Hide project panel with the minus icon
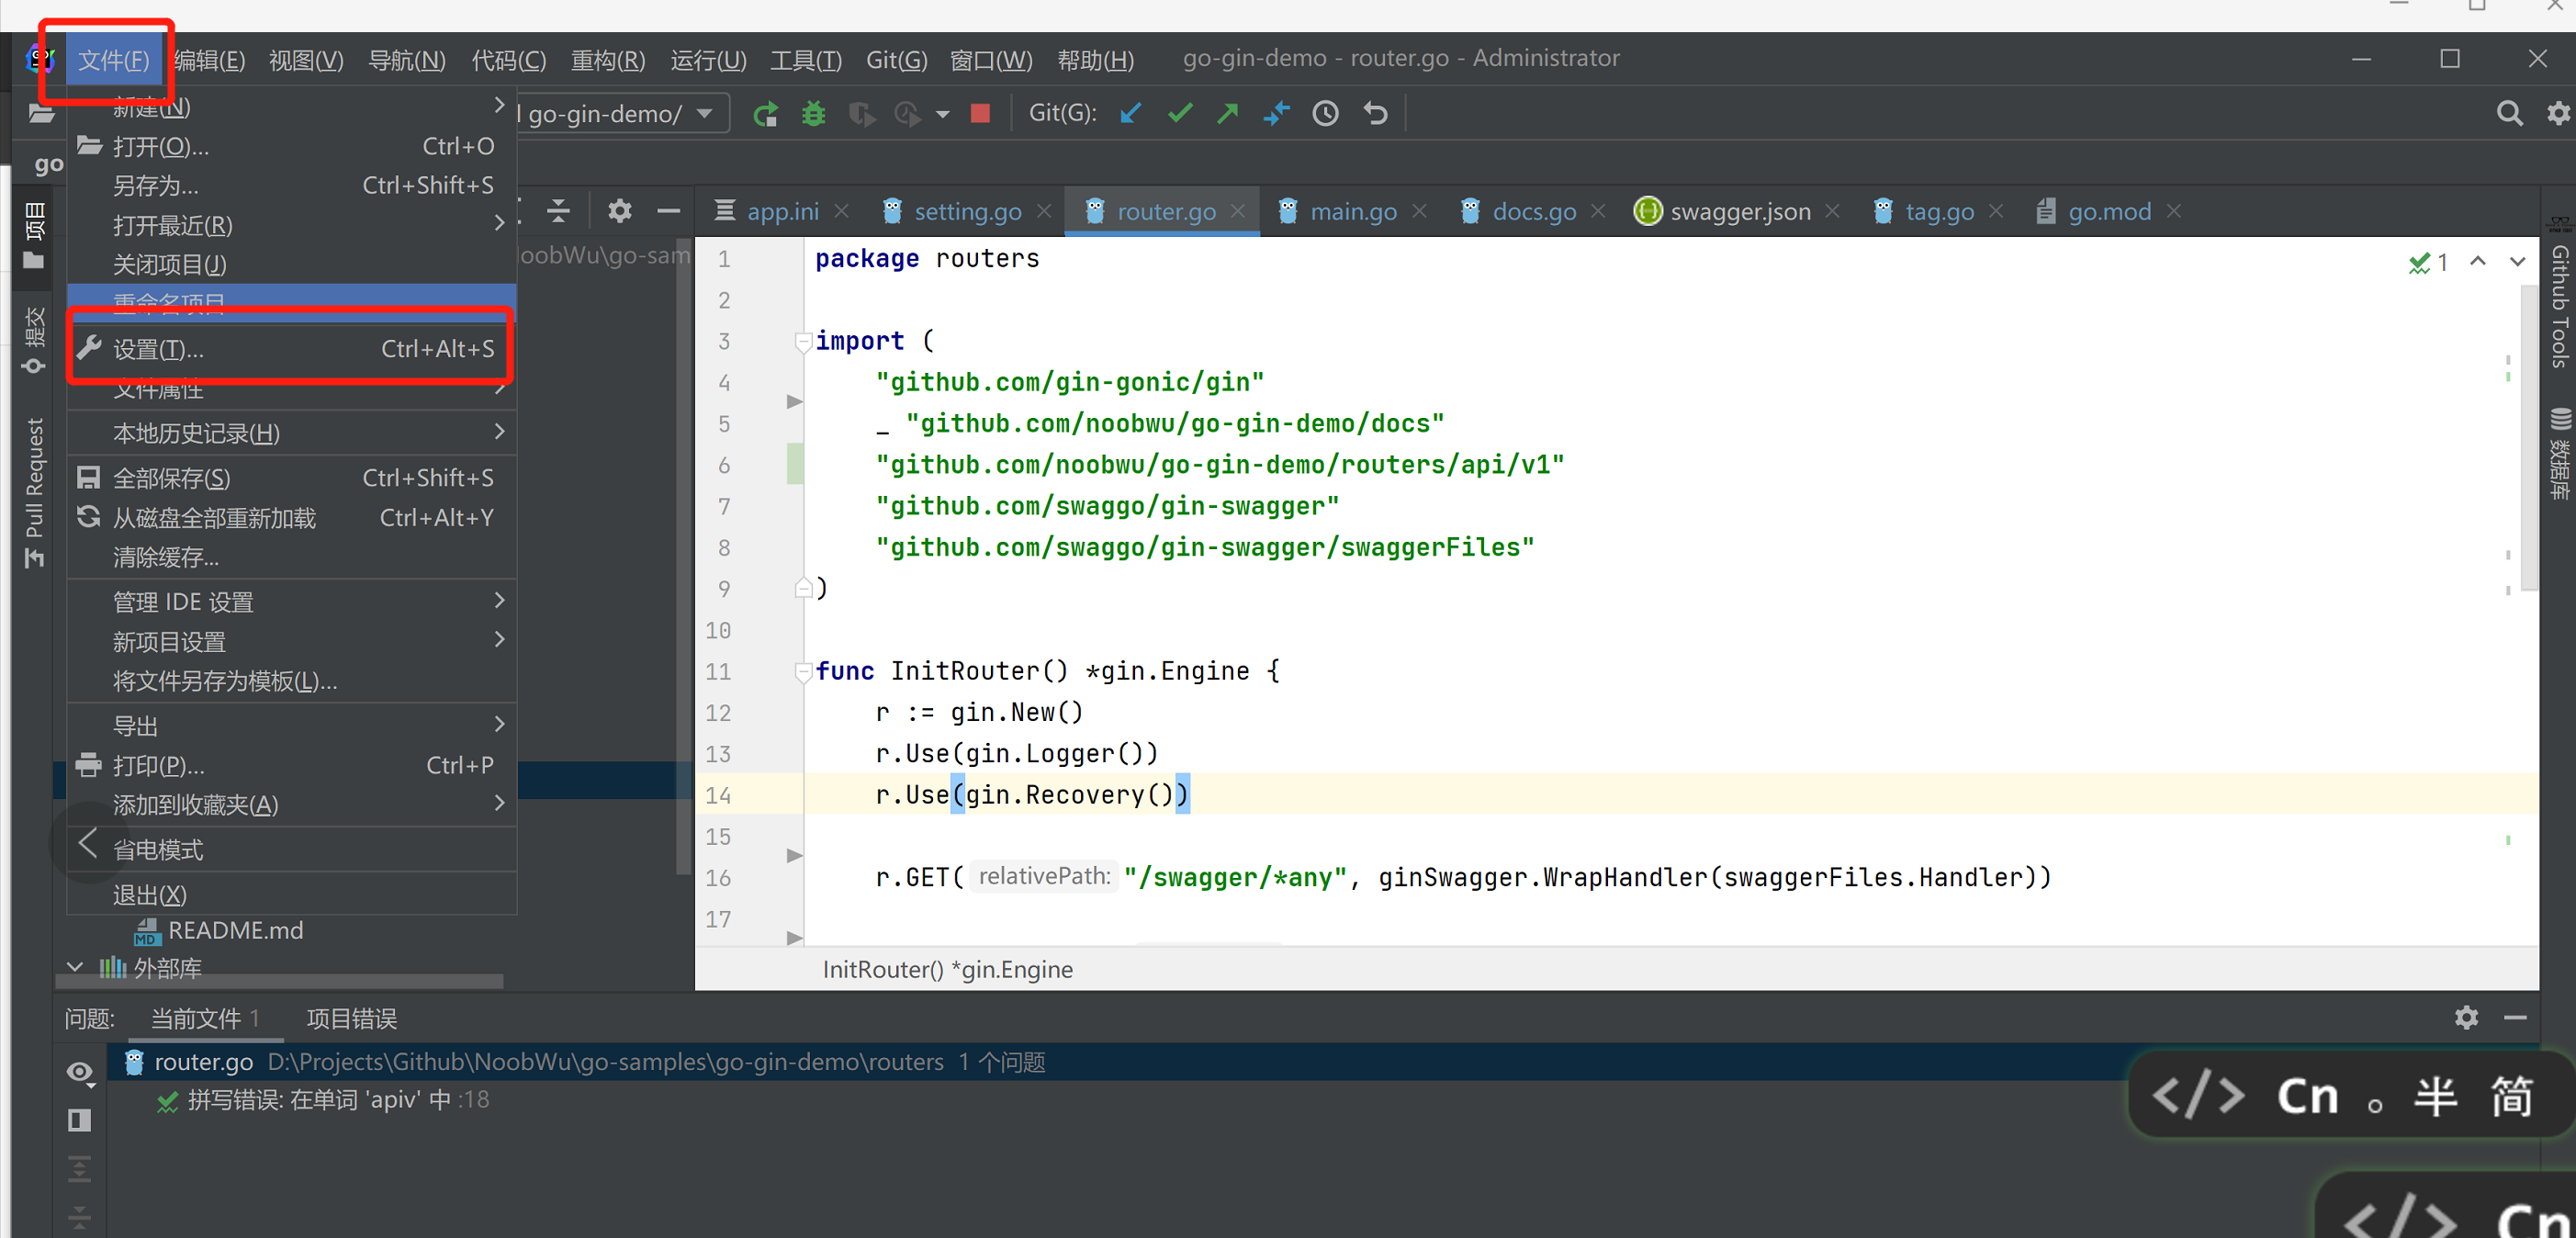Image resolution: width=2576 pixels, height=1238 pixels. click(x=668, y=211)
